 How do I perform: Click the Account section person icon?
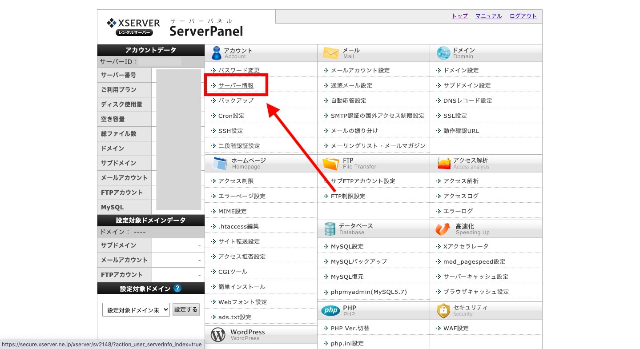tap(217, 53)
